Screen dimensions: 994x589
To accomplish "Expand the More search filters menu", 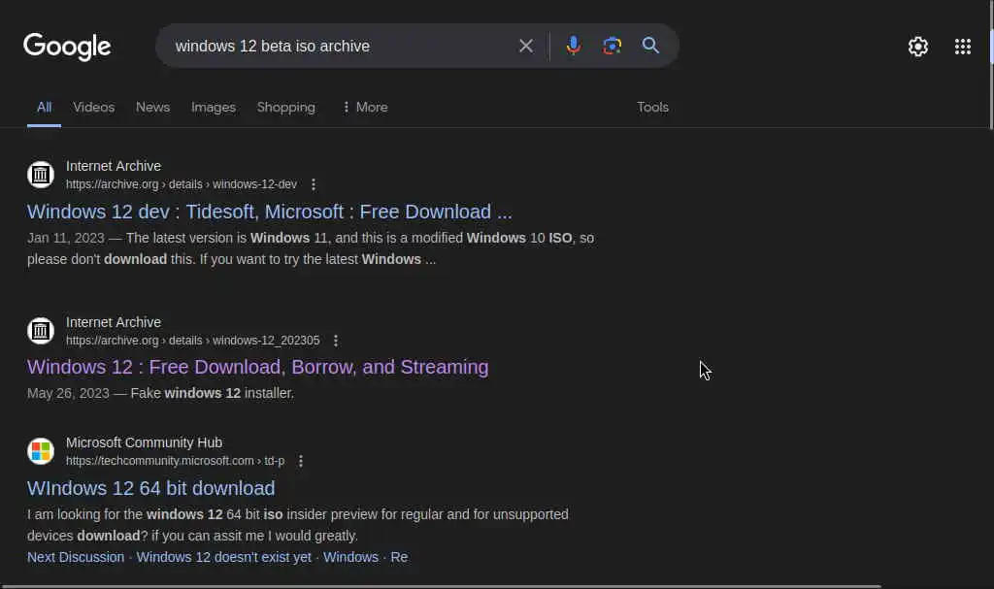I will 365,107.
